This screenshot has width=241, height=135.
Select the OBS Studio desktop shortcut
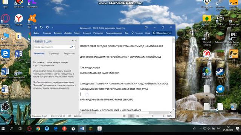pyautogui.click(x=5, y=108)
